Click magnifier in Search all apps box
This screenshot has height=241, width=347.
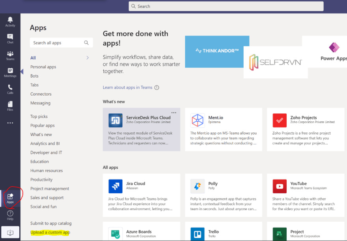click(86, 43)
